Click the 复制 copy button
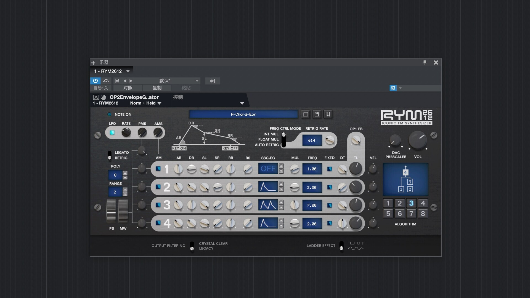 (x=157, y=88)
